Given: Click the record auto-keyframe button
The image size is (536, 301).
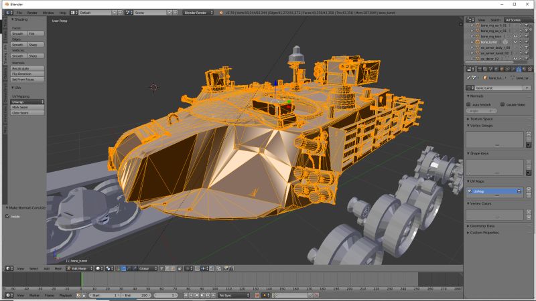Looking at the screenshot, I should (257, 295).
